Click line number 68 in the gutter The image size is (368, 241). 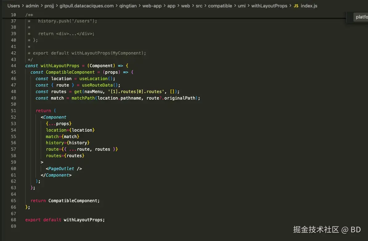coord(13,220)
